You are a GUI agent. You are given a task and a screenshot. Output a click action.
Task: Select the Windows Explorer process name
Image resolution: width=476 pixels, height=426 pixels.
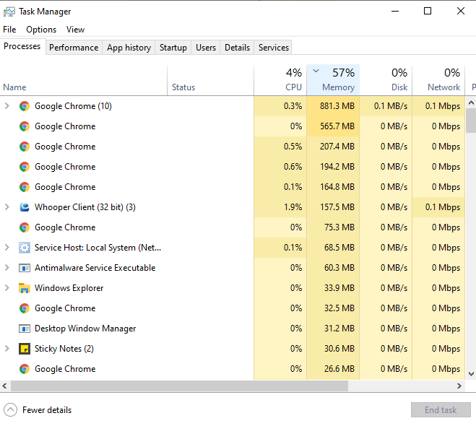point(69,288)
